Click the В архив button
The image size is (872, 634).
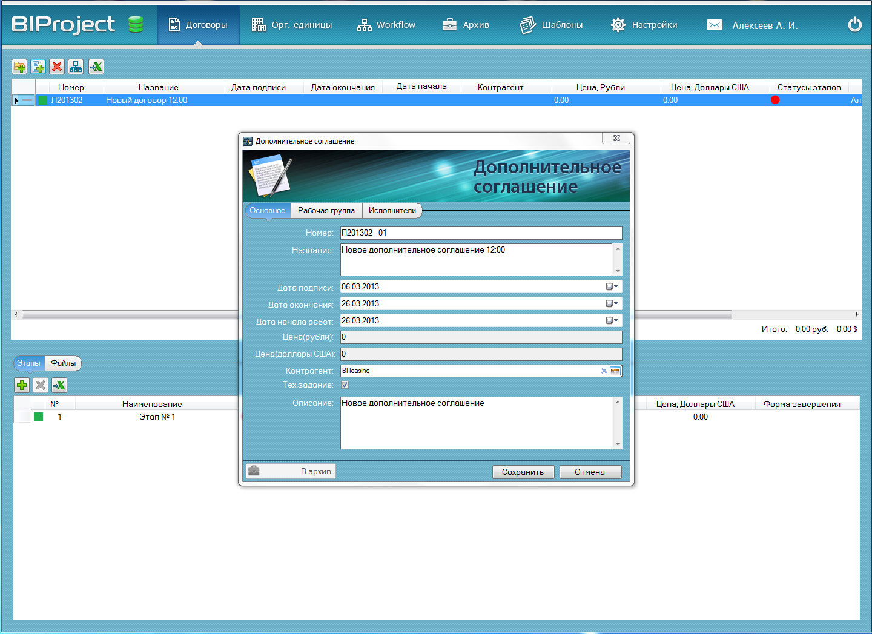coord(291,471)
